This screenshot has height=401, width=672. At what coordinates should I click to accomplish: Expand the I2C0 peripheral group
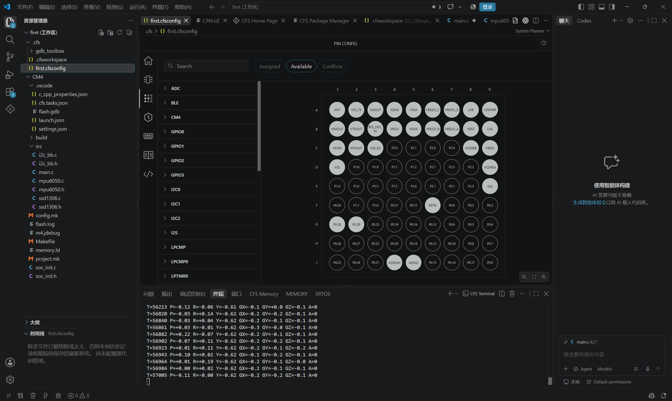tap(208, 189)
